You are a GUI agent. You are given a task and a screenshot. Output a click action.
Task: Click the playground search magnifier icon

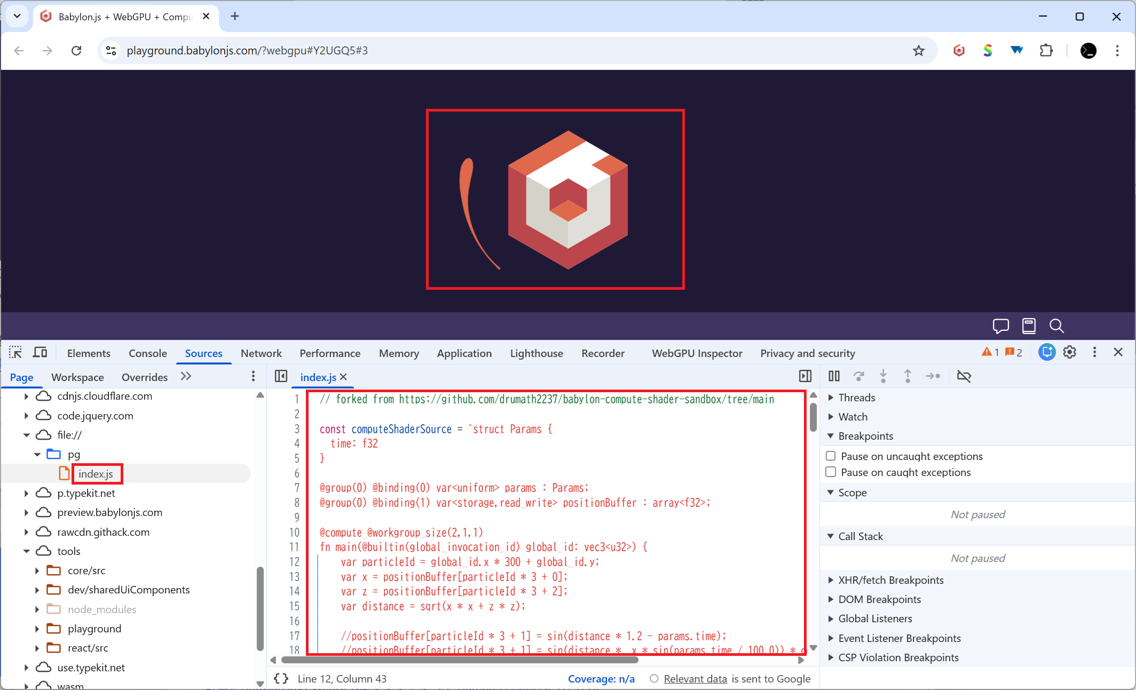coord(1056,326)
